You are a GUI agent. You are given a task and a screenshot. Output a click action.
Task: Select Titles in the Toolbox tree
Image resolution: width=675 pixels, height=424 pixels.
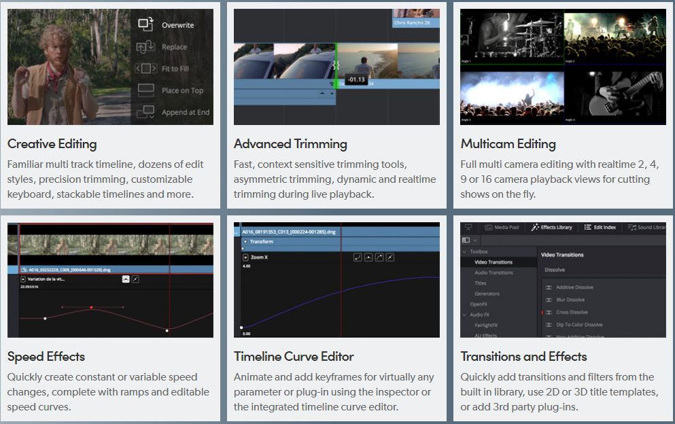point(481,283)
